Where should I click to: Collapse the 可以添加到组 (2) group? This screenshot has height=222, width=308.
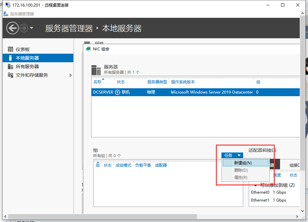coord(255,185)
